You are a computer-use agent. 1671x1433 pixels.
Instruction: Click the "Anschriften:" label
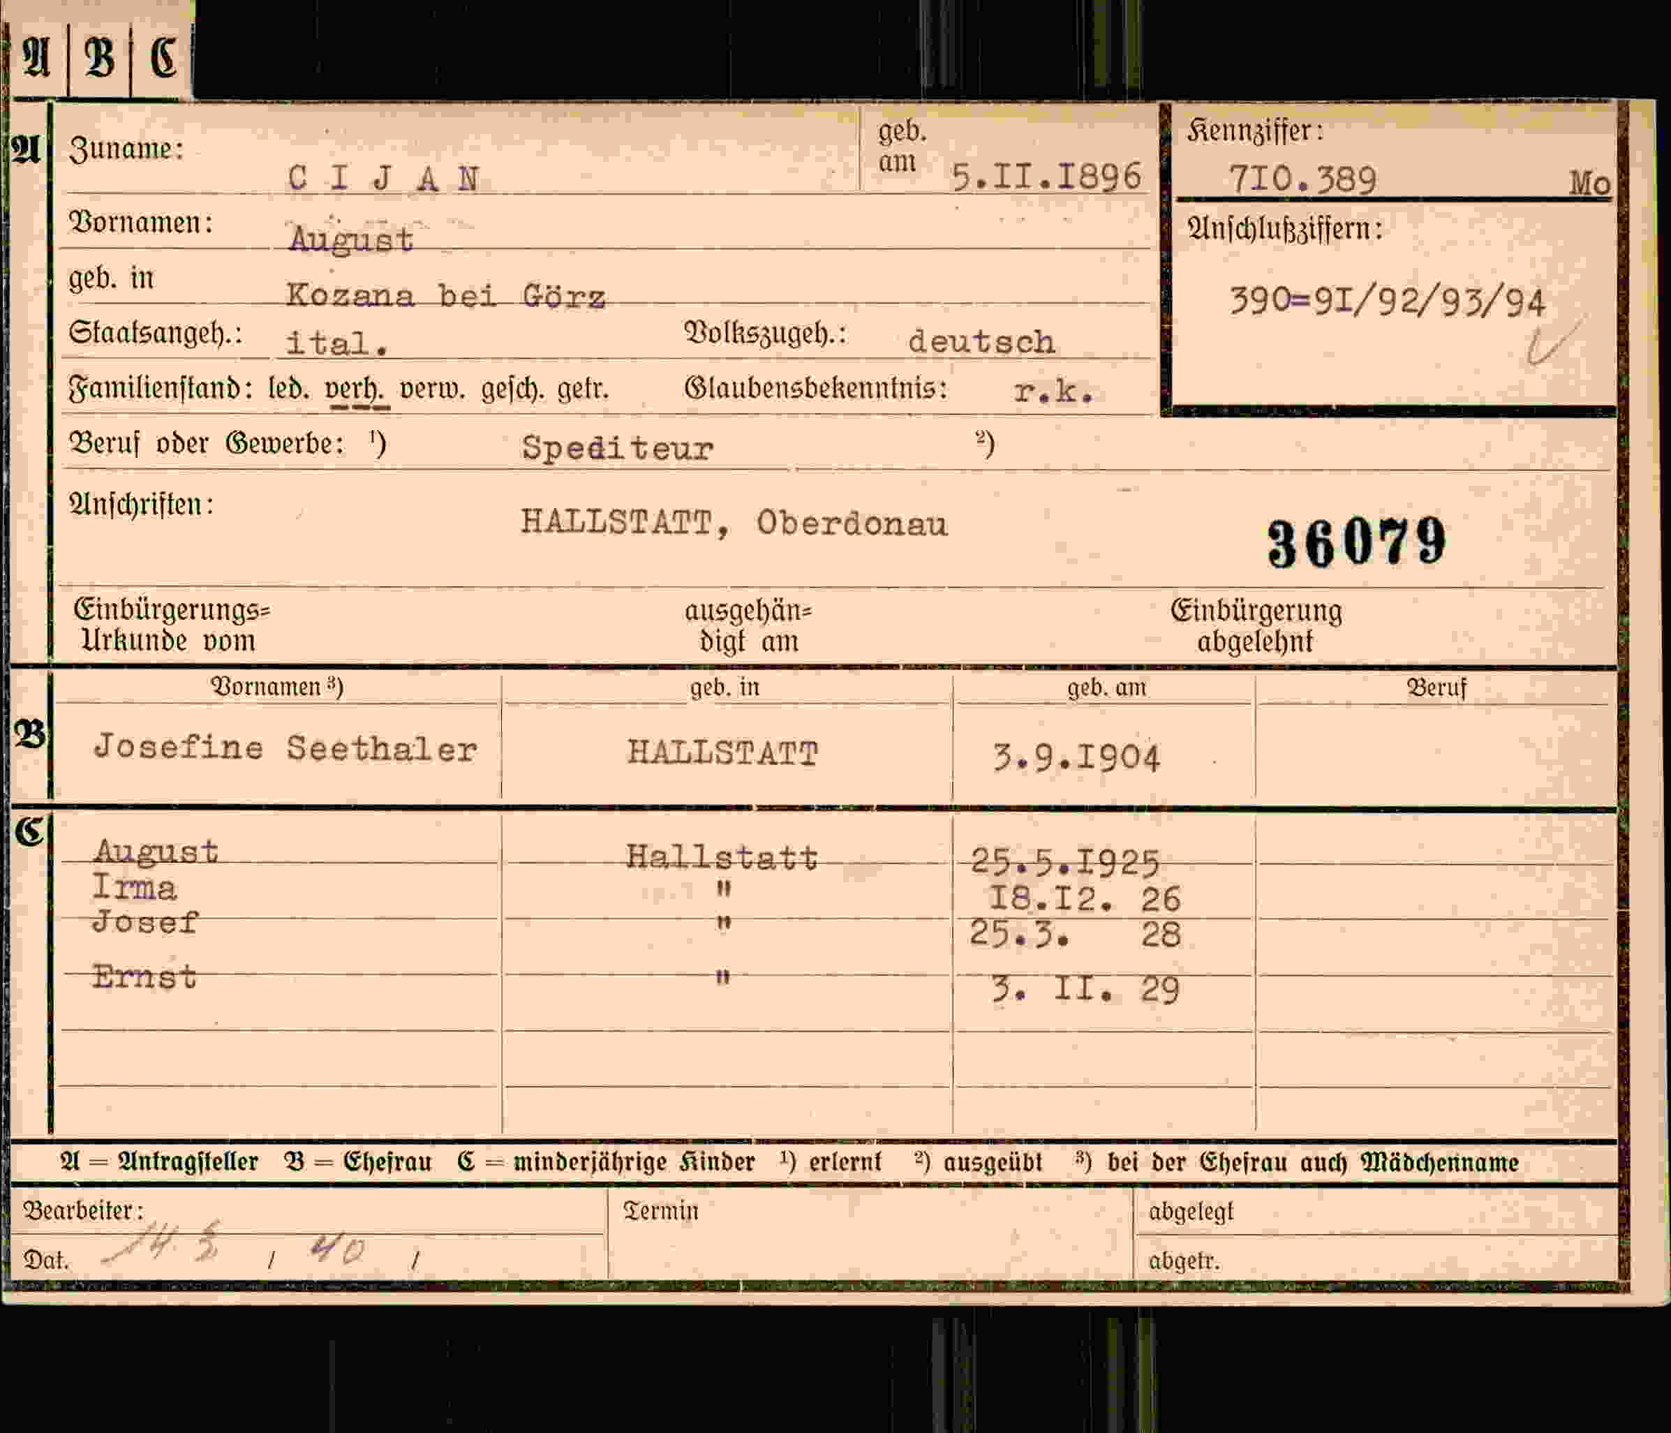click(141, 505)
